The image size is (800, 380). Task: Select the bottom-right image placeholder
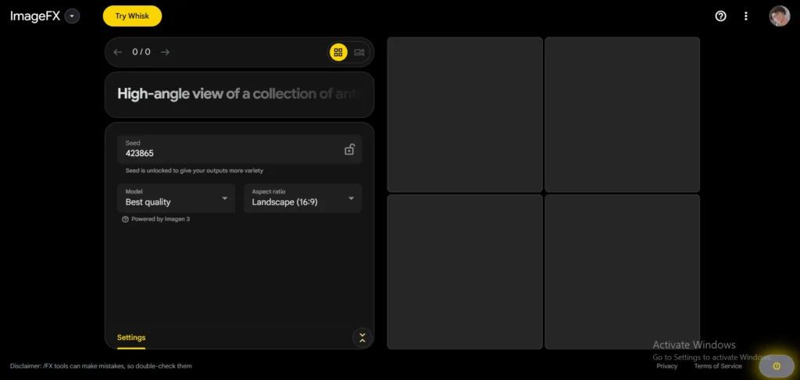point(622,272)
